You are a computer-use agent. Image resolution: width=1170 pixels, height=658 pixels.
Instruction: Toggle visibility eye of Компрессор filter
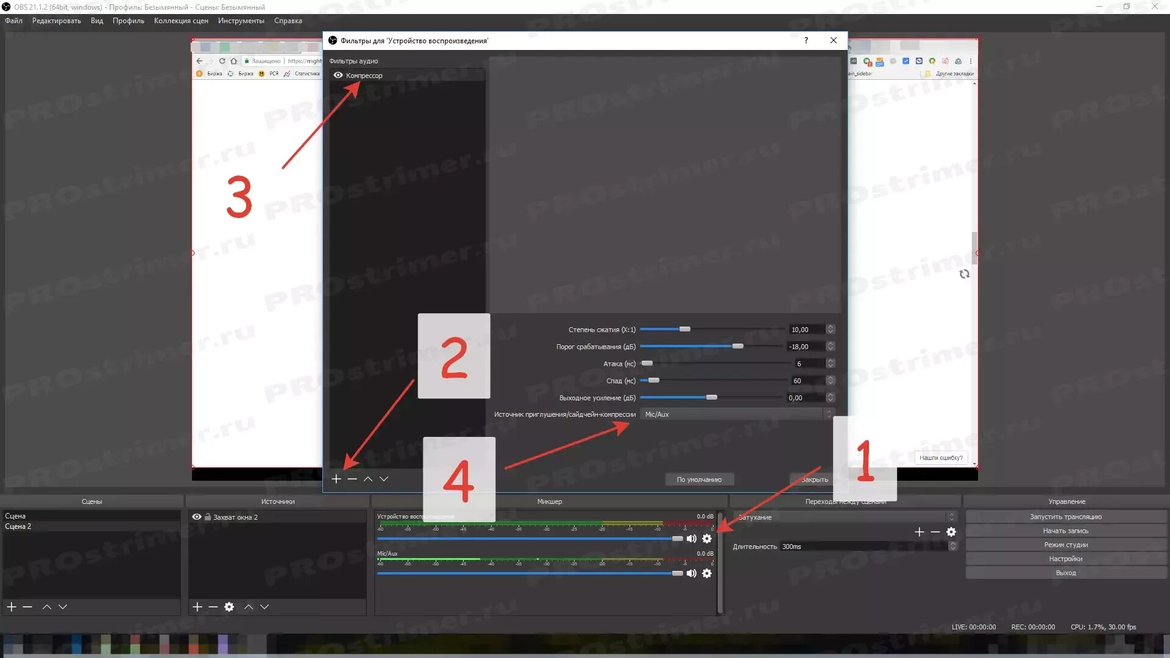338,76
